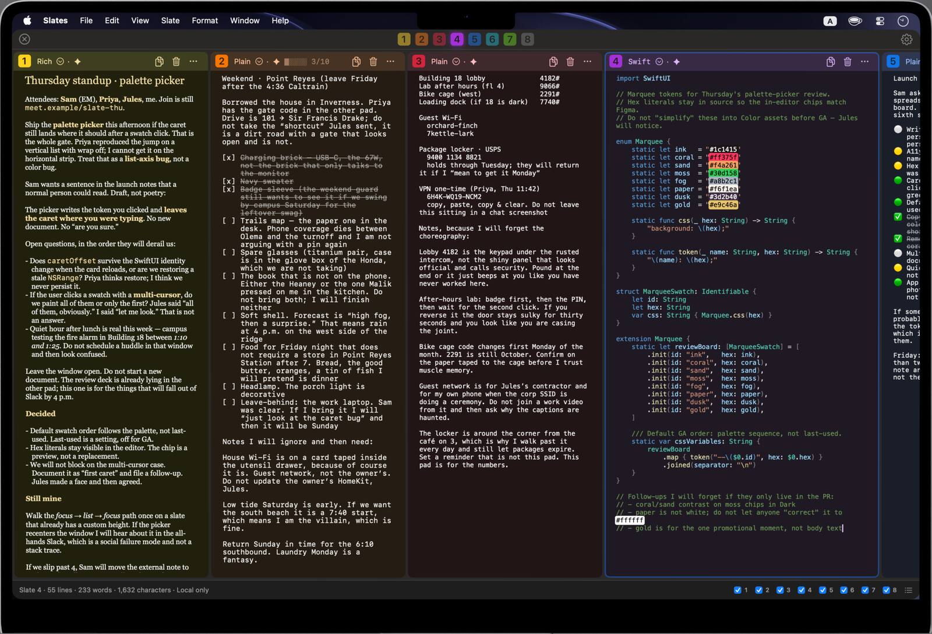Click the red slate 3 number badge
This screenshot has height=634, width=932.
[418, 61]
